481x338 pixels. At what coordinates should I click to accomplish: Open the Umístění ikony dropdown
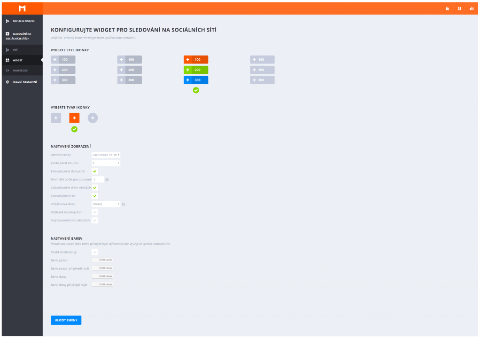coord(106,155)
